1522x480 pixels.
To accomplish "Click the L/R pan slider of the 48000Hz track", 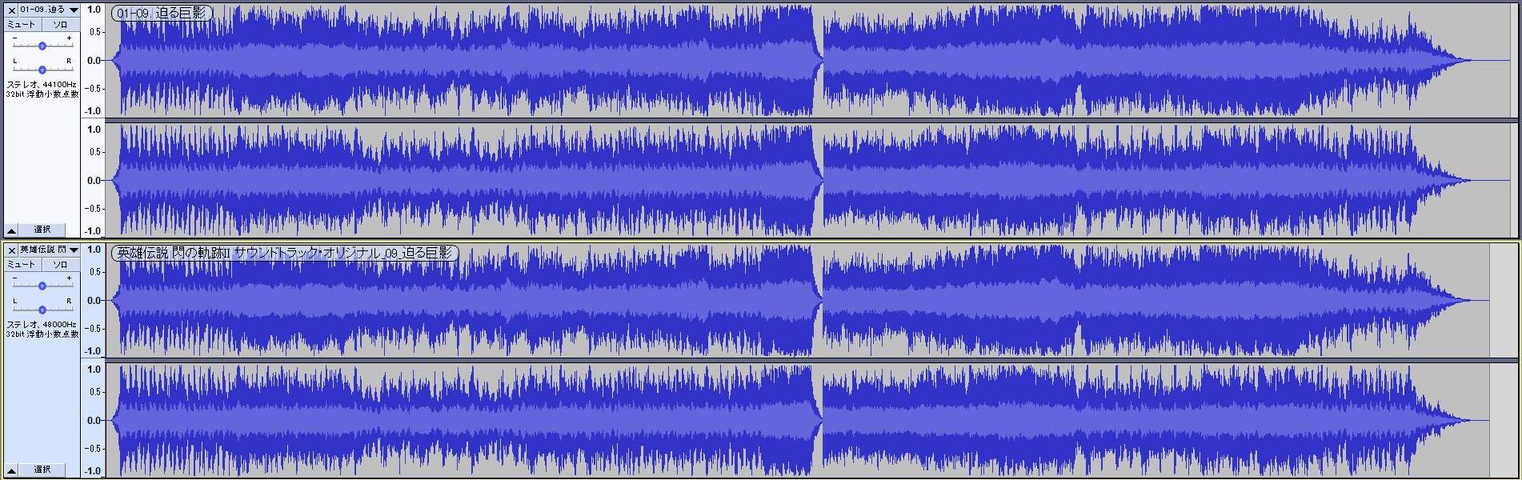I will tap(42, 310).
